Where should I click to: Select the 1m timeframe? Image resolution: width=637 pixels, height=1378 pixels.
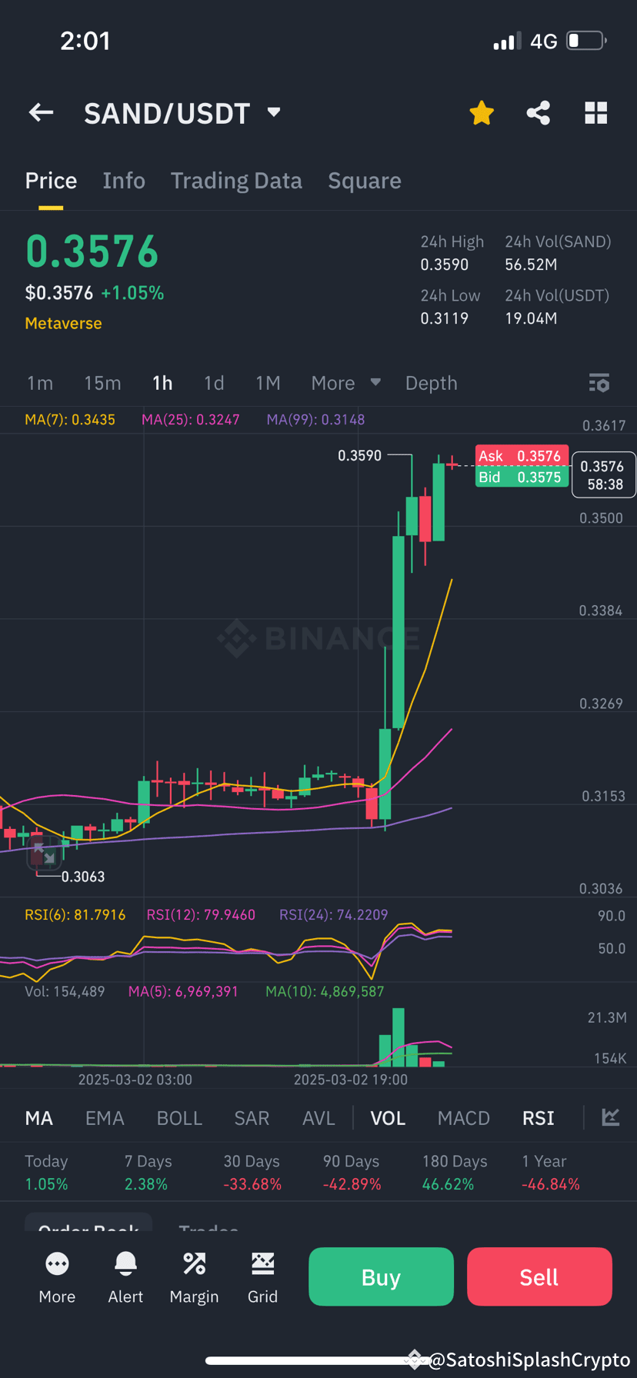(x=40, y=383)
